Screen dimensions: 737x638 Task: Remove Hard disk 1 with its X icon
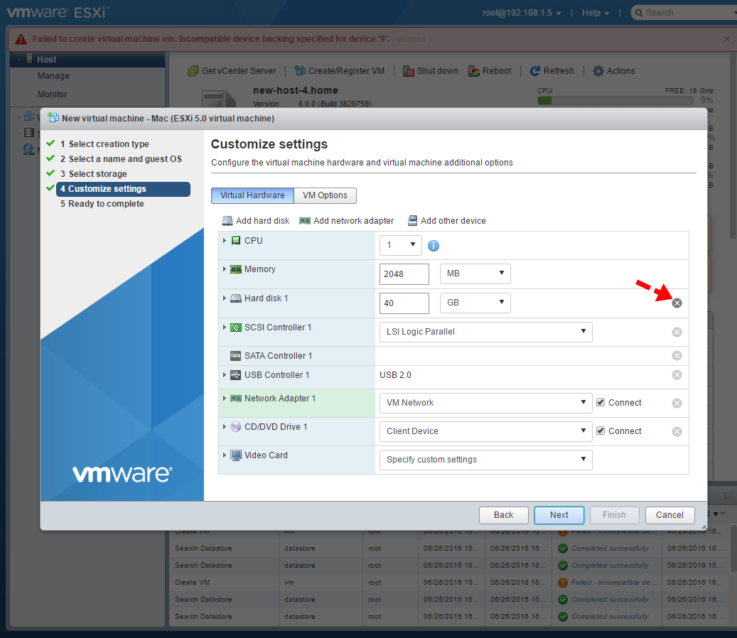click(677, 303)
